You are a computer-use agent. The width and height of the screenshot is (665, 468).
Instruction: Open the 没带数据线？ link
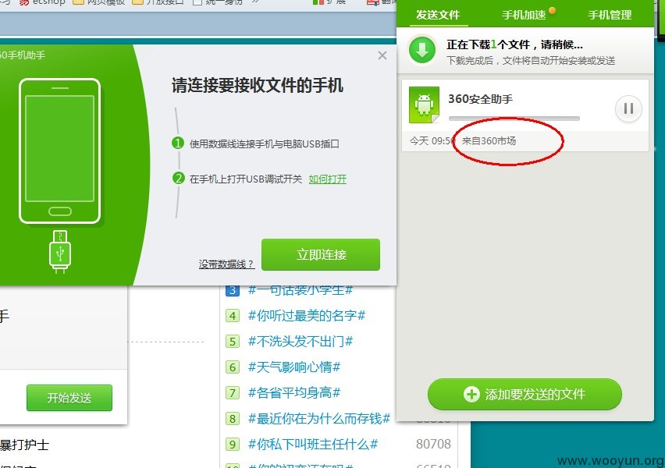[x=226, y=264]
